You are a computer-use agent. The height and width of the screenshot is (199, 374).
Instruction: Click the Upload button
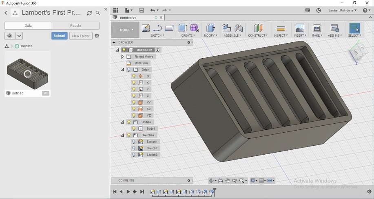coord(60,36)
